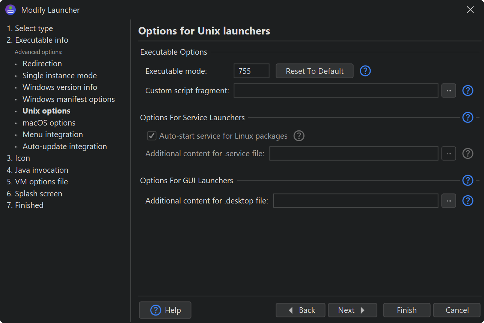This screenshot has width=484, height=323.
Task: Open help for Options For Service Launchers
Action: point(467,118)
